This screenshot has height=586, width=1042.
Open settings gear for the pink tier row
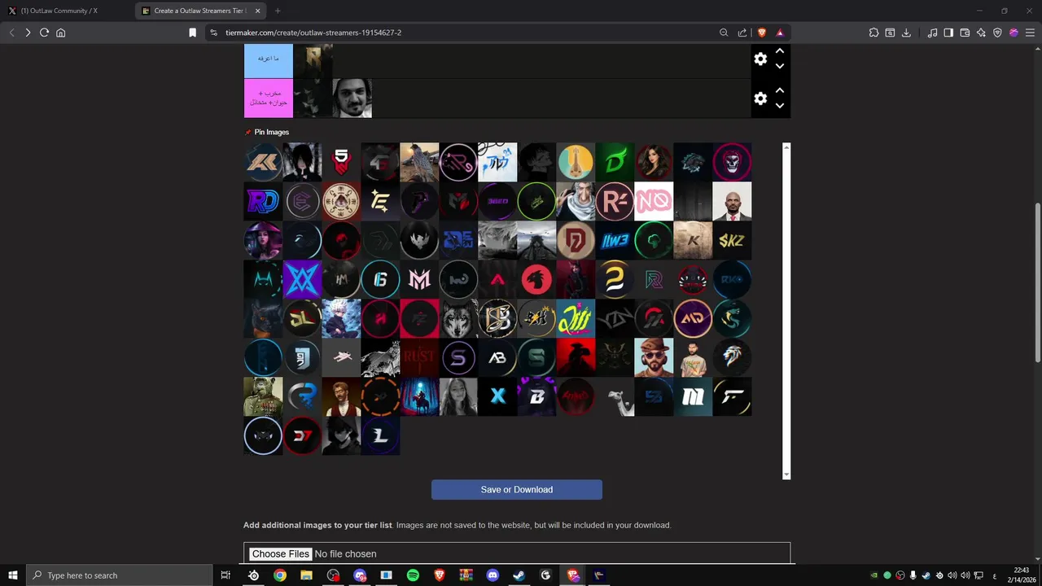coord(760,98)
